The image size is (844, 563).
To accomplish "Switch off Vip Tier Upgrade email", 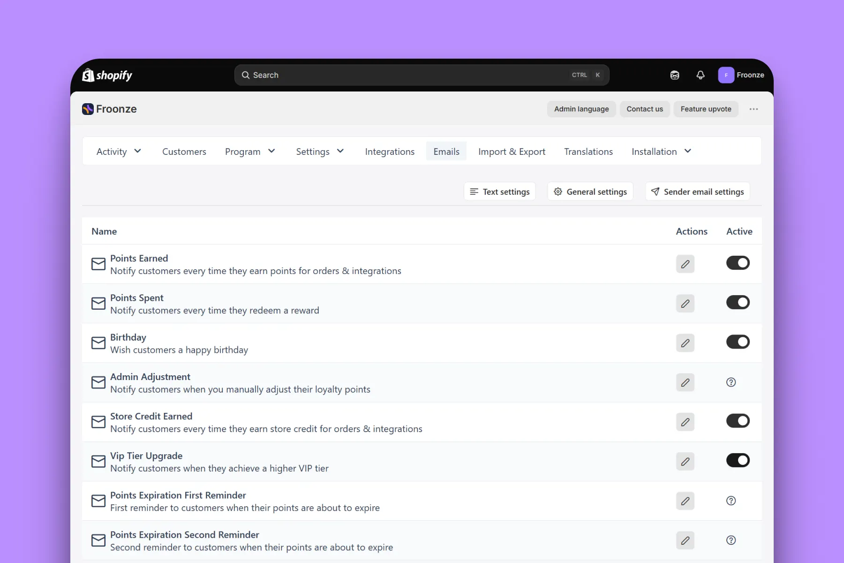I will 738,460.
